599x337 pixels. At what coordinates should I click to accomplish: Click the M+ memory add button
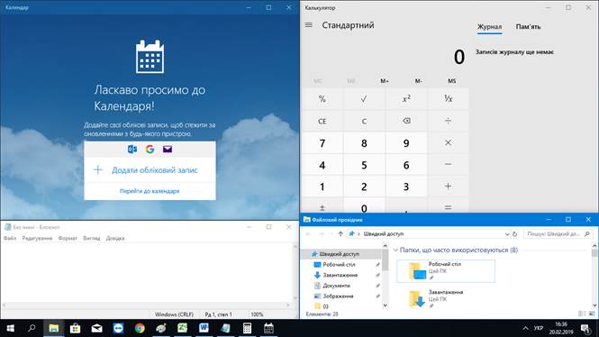[385, 81]
